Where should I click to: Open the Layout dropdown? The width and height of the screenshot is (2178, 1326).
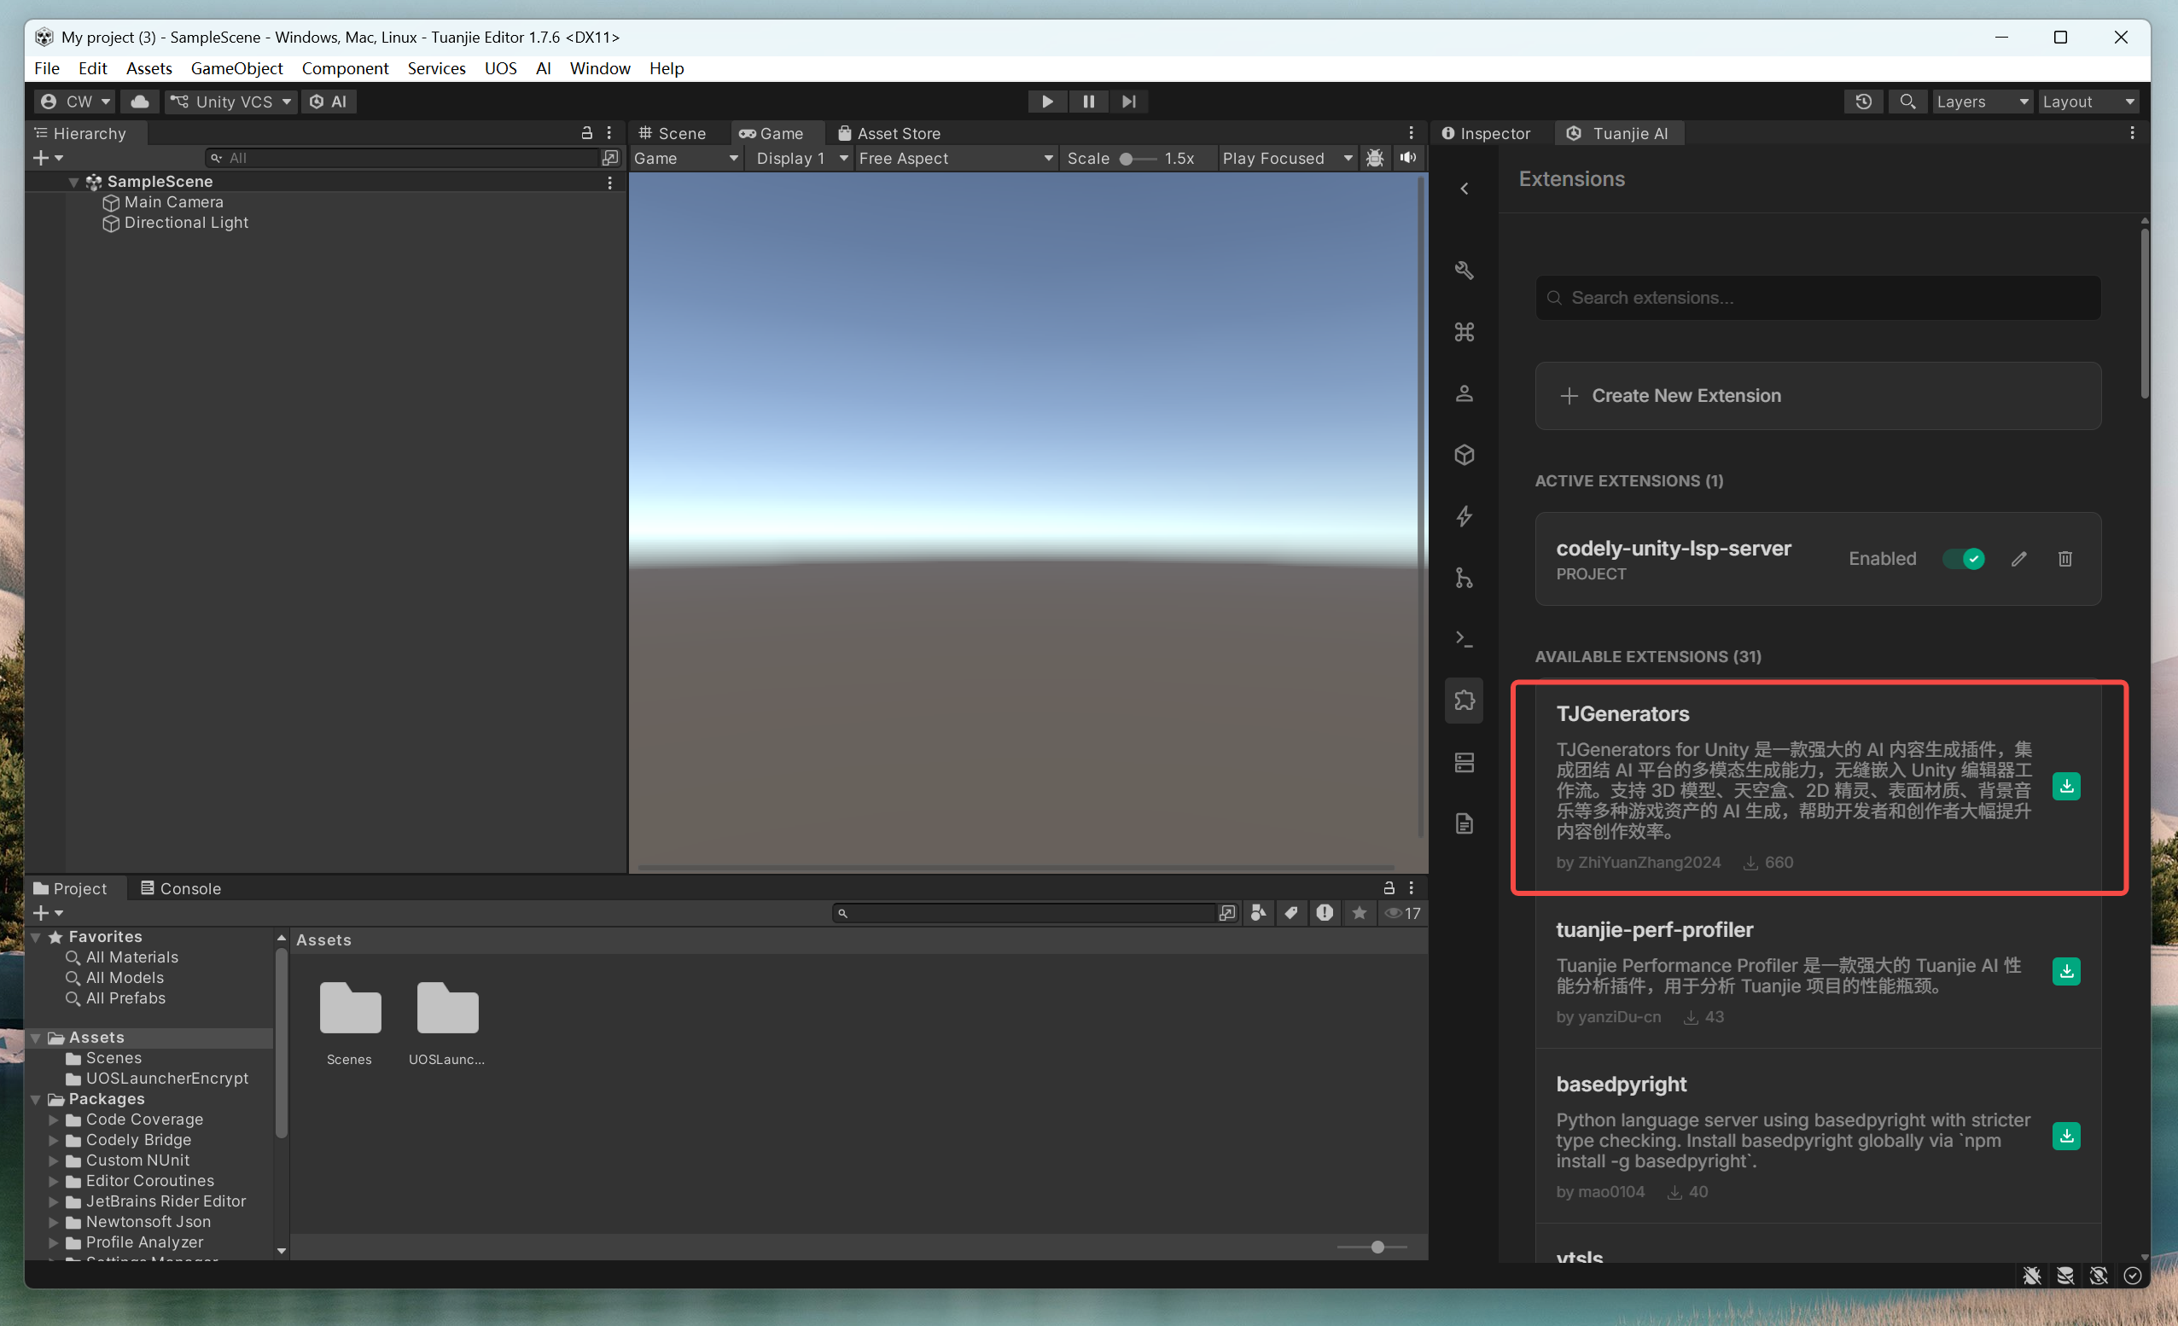(2088, 102)
